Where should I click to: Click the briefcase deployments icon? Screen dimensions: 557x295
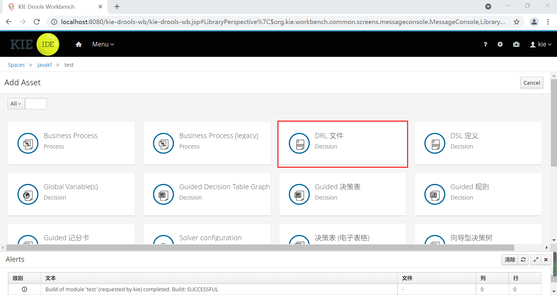point(516,44)
